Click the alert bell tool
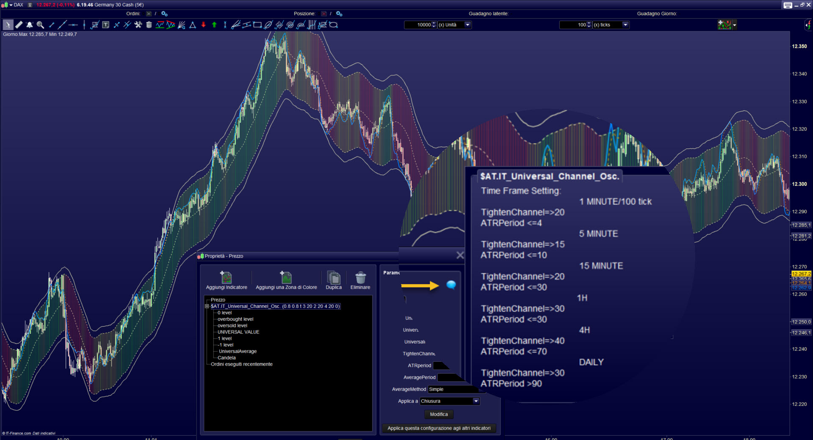 [x=29, y=25]
